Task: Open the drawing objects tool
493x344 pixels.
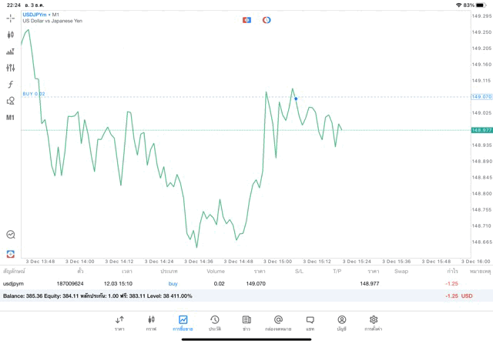Action: coord(11,101)
